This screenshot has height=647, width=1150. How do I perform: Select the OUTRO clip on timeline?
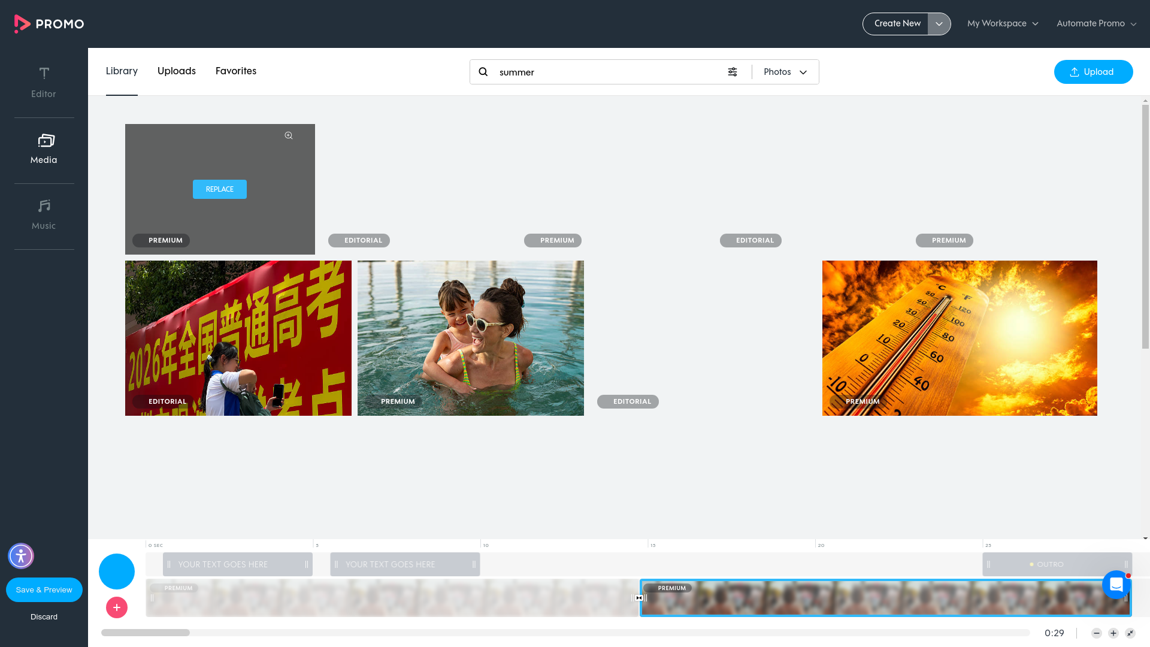[1057, 564]
